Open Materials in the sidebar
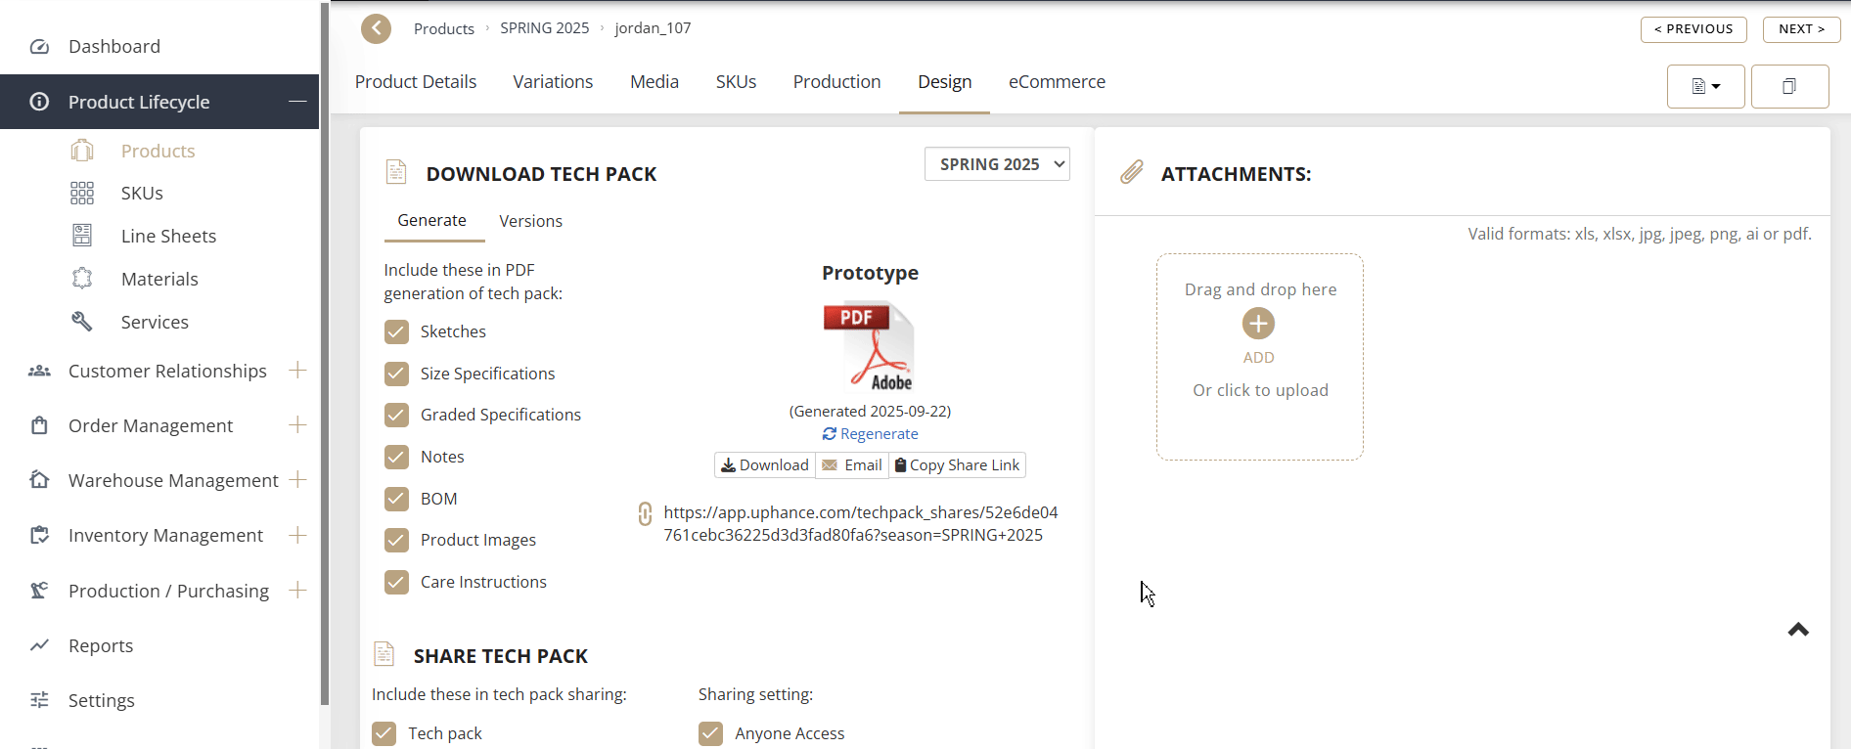Viewport: 1851px width, 749px height. 159,279
